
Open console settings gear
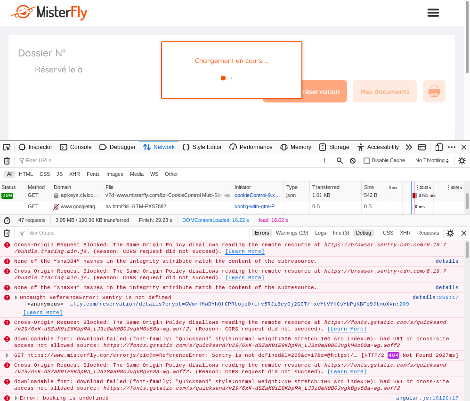point(450,233)
